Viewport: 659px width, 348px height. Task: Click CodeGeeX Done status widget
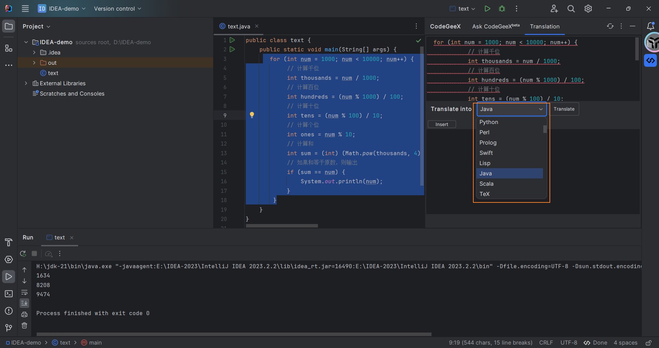pos(596,343)
